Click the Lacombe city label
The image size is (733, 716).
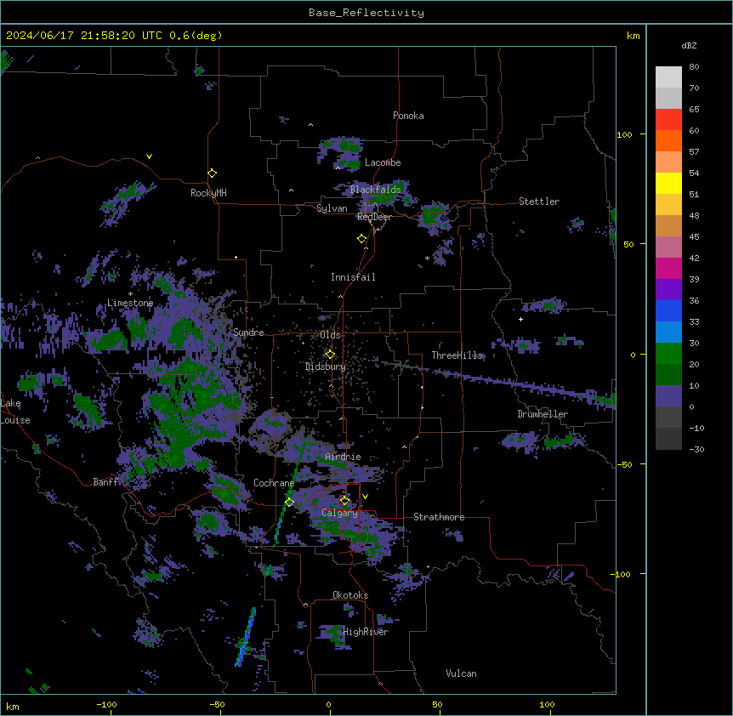(x=383, y=162)
